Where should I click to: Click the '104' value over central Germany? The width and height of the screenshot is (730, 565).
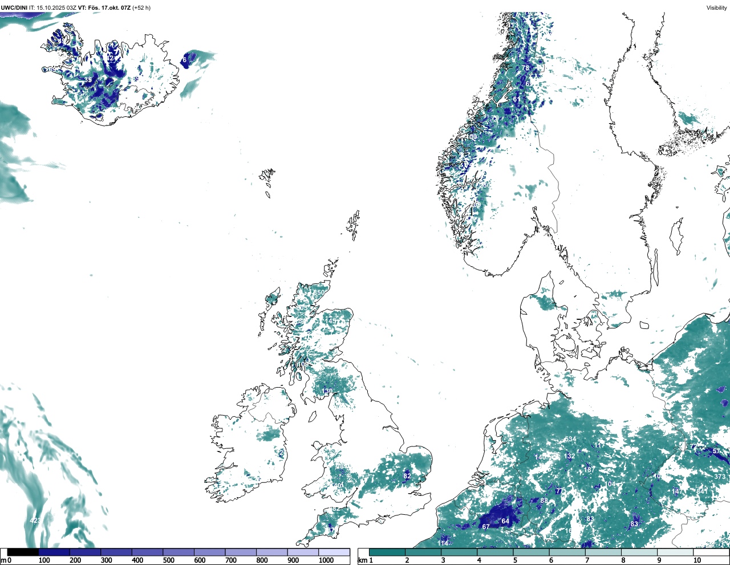pos(611,484)
